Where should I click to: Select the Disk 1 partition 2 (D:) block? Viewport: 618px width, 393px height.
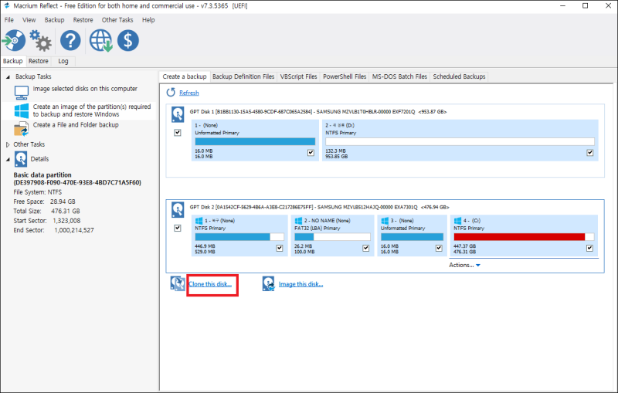pos(460,141)
